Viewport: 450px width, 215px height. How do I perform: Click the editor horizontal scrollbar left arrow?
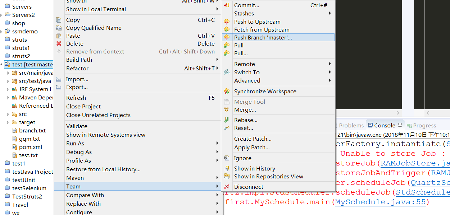pos(427,112)
